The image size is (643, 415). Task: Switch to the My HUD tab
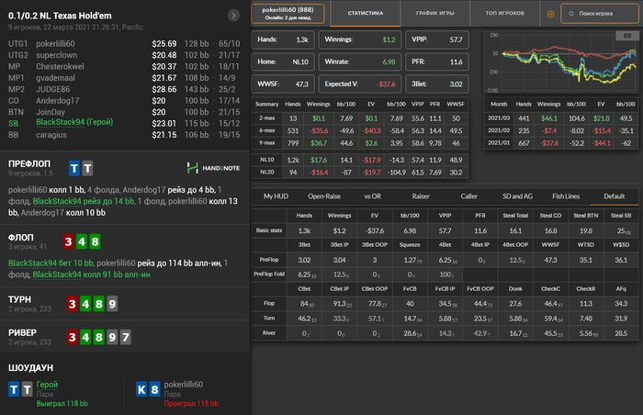tap(276, 196)
